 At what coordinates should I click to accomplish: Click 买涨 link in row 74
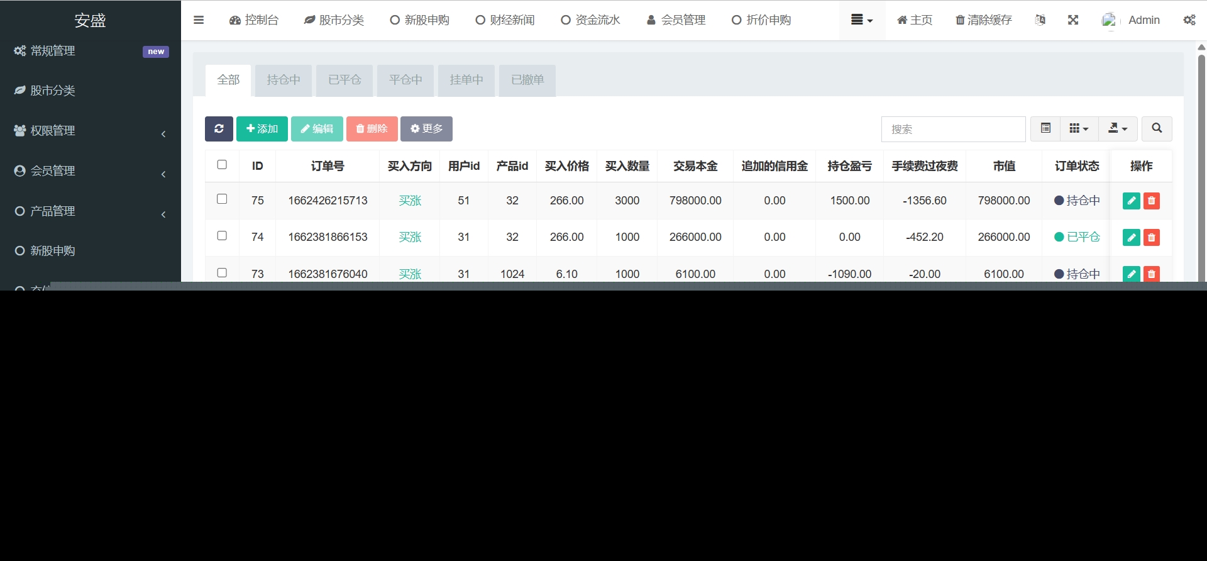410,237
